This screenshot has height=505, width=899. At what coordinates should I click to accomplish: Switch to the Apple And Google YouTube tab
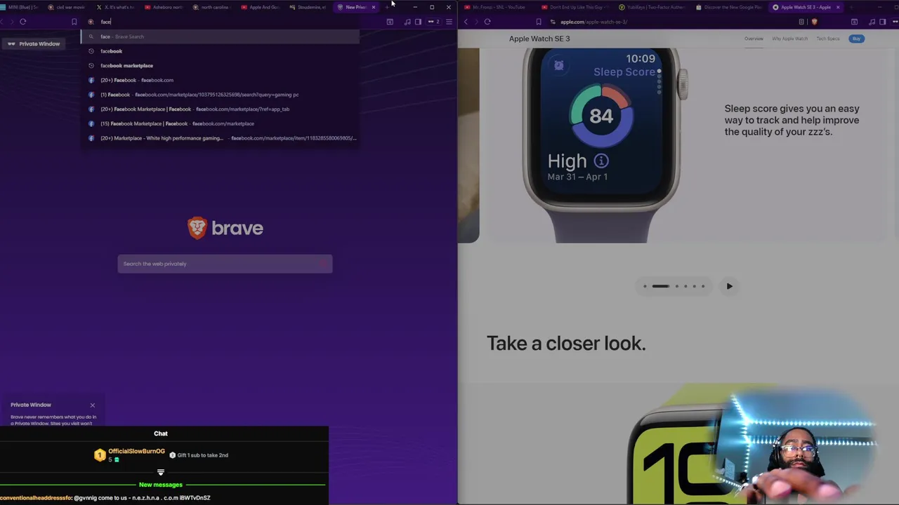tap(261, 7)
